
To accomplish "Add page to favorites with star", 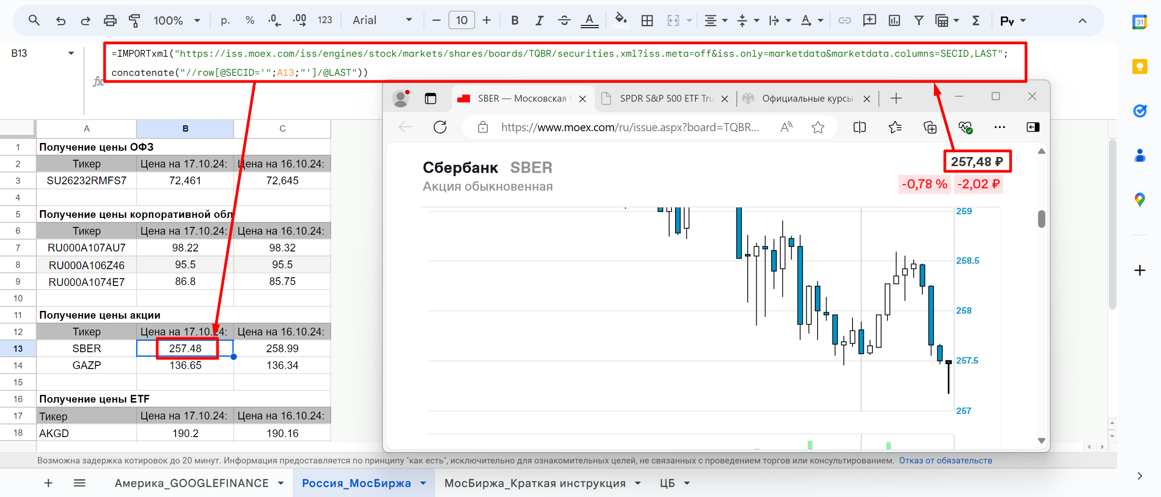I will (x=818, y=127).
